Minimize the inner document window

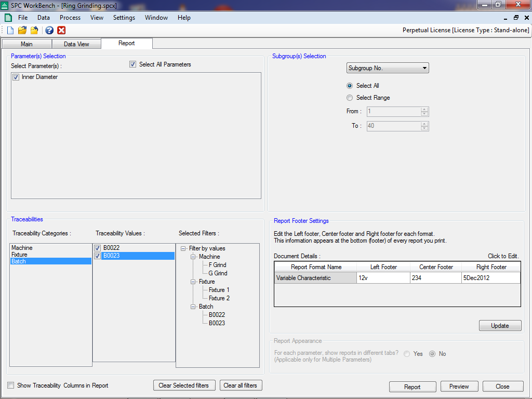pos(505,18)
